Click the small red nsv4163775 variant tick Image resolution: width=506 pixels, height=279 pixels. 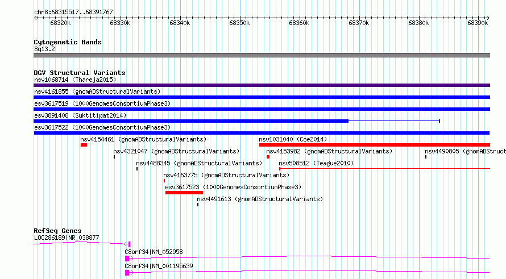click(x=164, y=181)
